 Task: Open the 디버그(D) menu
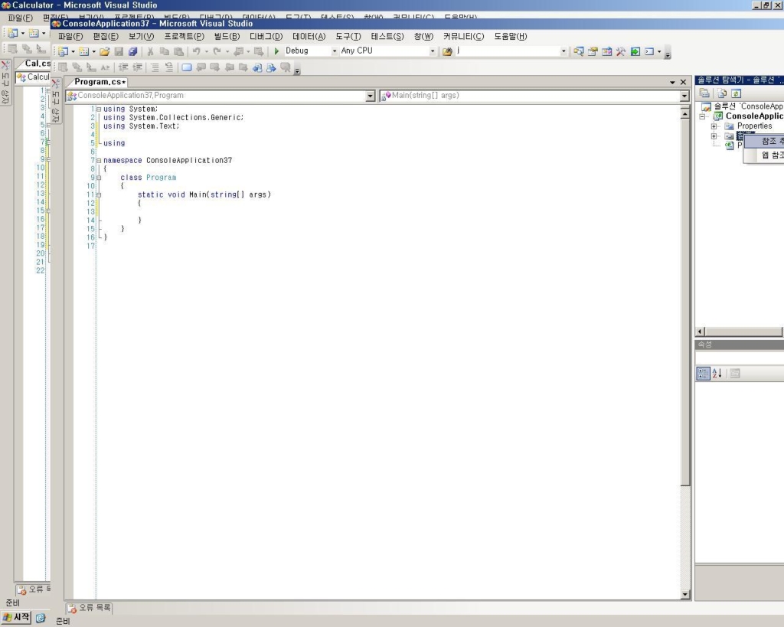[266, 37]
